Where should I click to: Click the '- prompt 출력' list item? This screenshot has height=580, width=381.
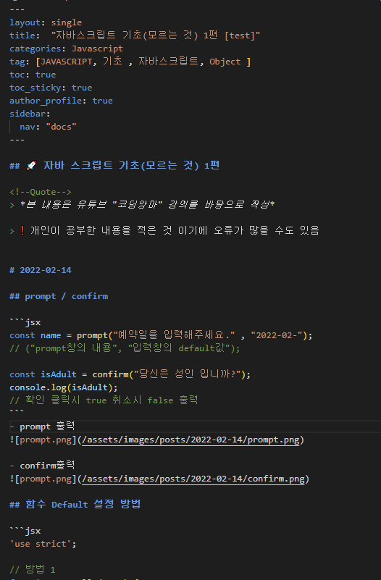click(42, 426)
